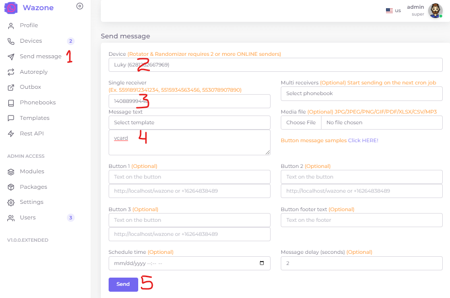This screenshot has width=450, height=298.
Task: Click the Outbox external-link icon
Action: 11,87
